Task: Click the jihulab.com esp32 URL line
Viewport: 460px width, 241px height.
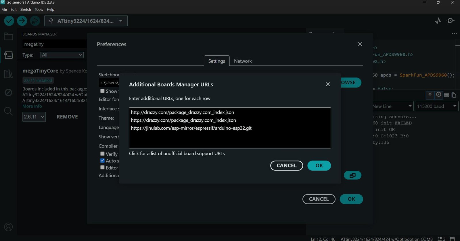Action: click(x=191, y=128)
